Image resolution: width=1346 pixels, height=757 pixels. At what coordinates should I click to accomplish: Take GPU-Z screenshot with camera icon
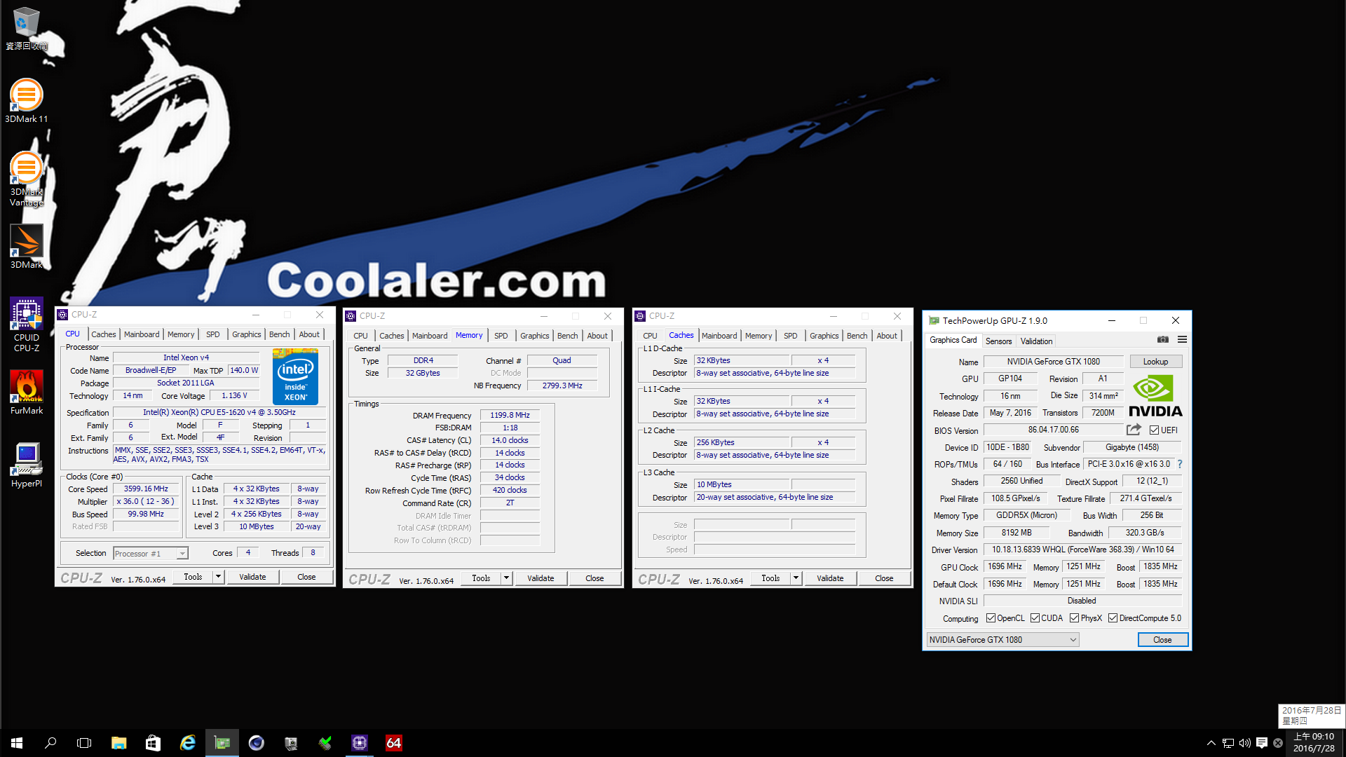tap(1163, 340)
